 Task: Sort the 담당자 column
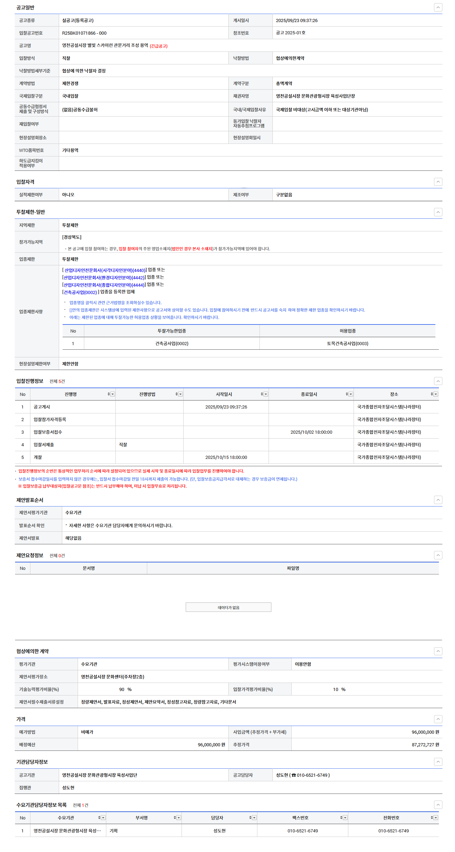(250, 818)
